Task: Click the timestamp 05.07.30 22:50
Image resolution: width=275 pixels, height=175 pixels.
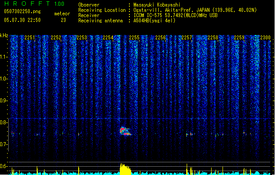Action: tap(22, 20)
